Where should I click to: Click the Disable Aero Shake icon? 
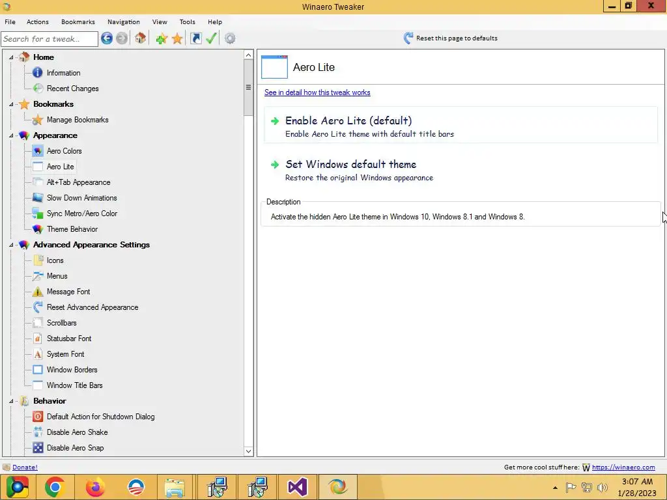coord(37,432)
